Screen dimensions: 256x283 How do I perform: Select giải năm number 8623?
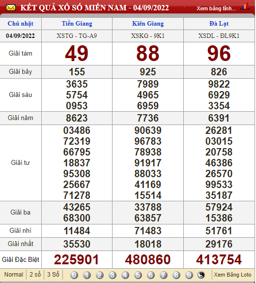point(77,118)
